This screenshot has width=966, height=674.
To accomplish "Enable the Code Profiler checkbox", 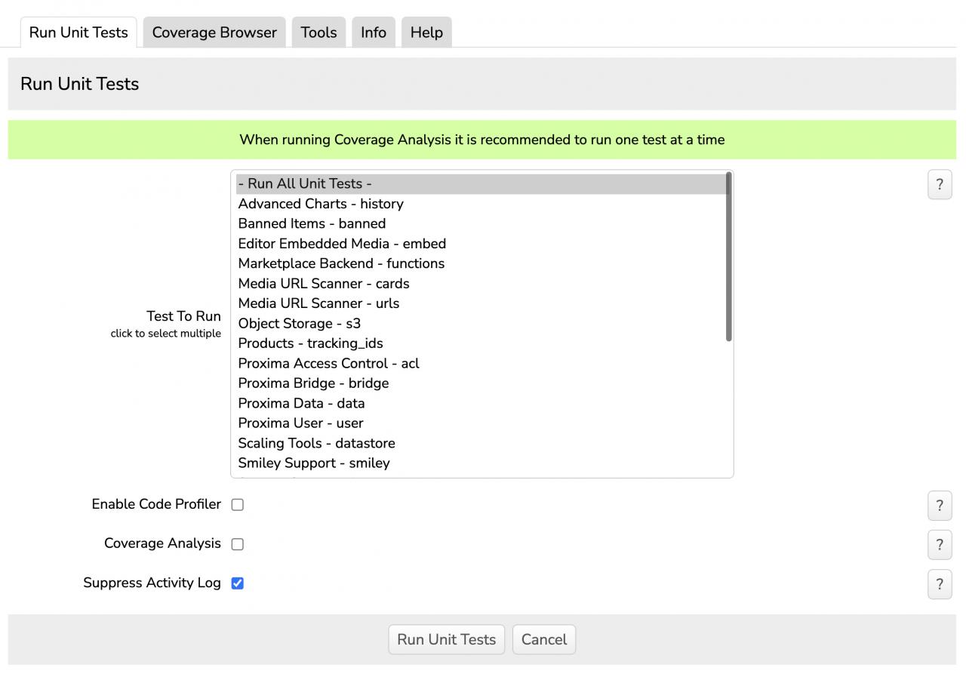I will tap(238, 505).
